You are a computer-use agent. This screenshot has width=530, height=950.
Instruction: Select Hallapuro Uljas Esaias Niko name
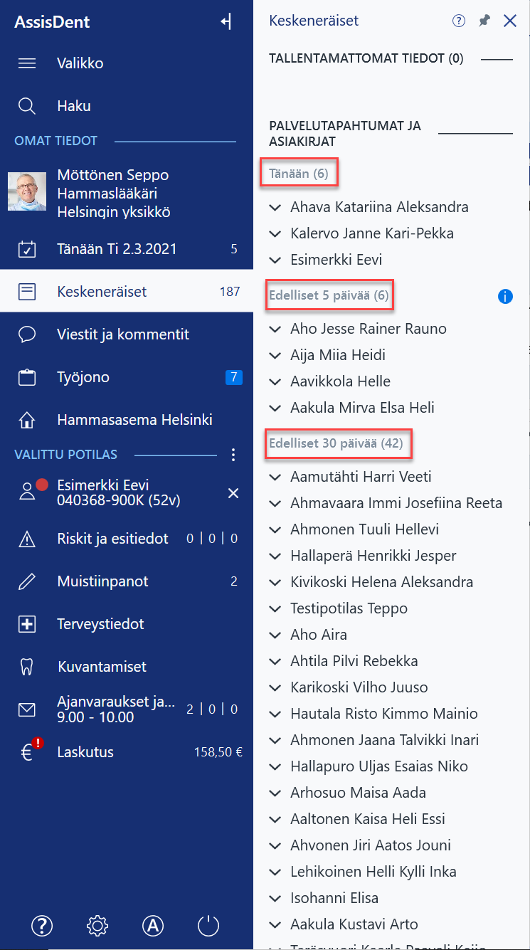click(x=379, y=766)
